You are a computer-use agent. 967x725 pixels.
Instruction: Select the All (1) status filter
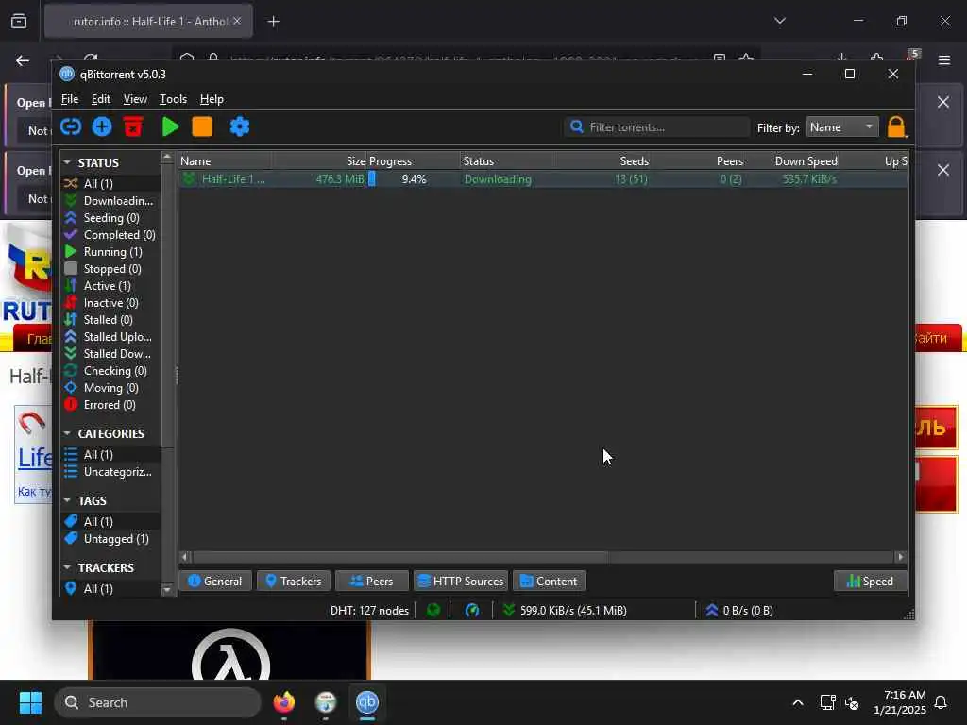click(x=111, y=184)
